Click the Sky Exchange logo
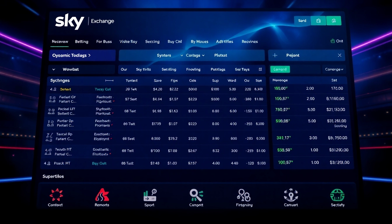The width and height of the screenshot is (392, 224). 85,21
